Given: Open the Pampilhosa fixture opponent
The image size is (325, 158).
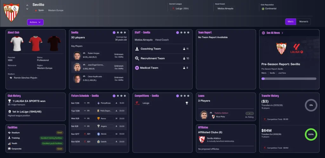Looking at the screenshot, I should pos(104,103).
